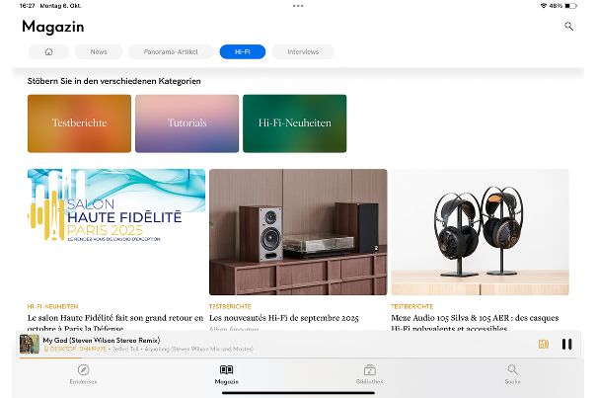The image size is (597, 398).
Task: Pause the currently playing track
Action: click(566, 344)
